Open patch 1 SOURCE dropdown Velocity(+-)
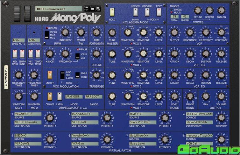 tap(28, 114)
